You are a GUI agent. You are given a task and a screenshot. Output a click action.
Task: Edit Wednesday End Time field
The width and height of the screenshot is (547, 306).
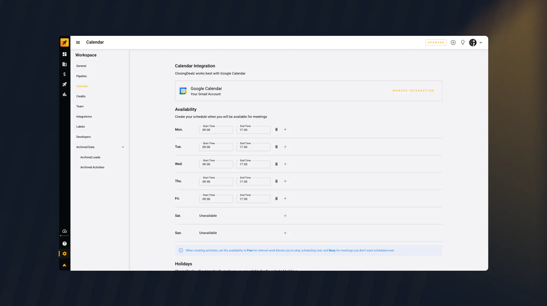pyautogui.click(x=253, y=164)
